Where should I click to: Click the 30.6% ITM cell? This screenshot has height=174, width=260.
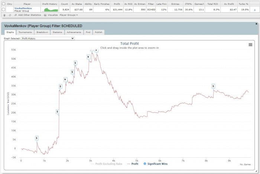[x=189, y=10]
